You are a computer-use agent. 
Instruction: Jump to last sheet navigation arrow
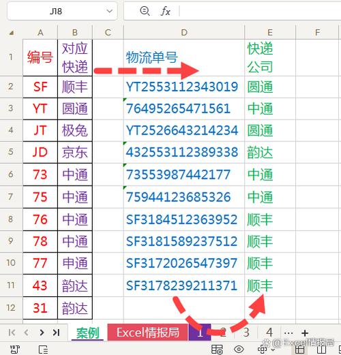pos(56,332)
